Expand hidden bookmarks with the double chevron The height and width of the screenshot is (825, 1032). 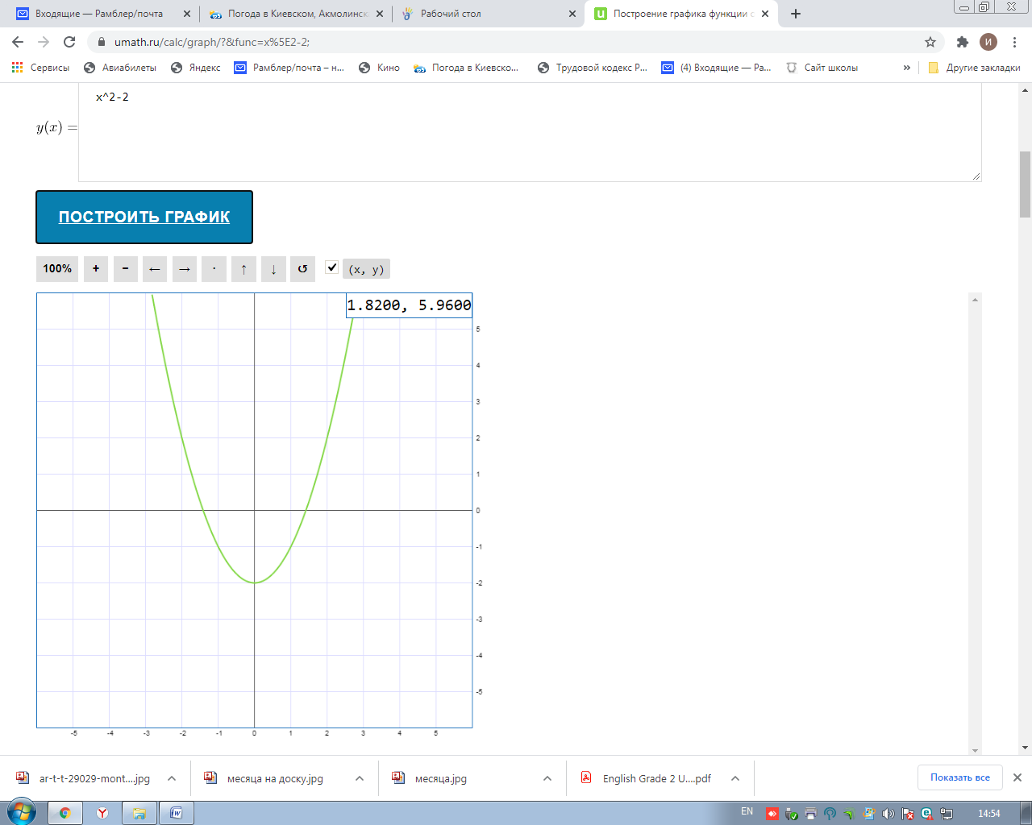pos(907,68)
